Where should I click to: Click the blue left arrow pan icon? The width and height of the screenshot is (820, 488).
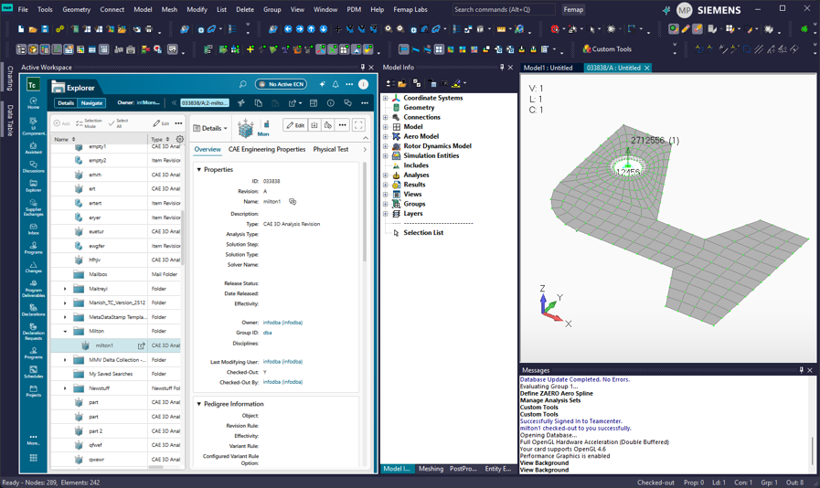point(288,29)
